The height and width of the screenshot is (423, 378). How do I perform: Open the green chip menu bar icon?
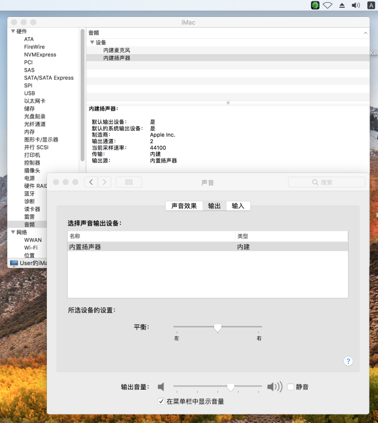tap(315, 6)
